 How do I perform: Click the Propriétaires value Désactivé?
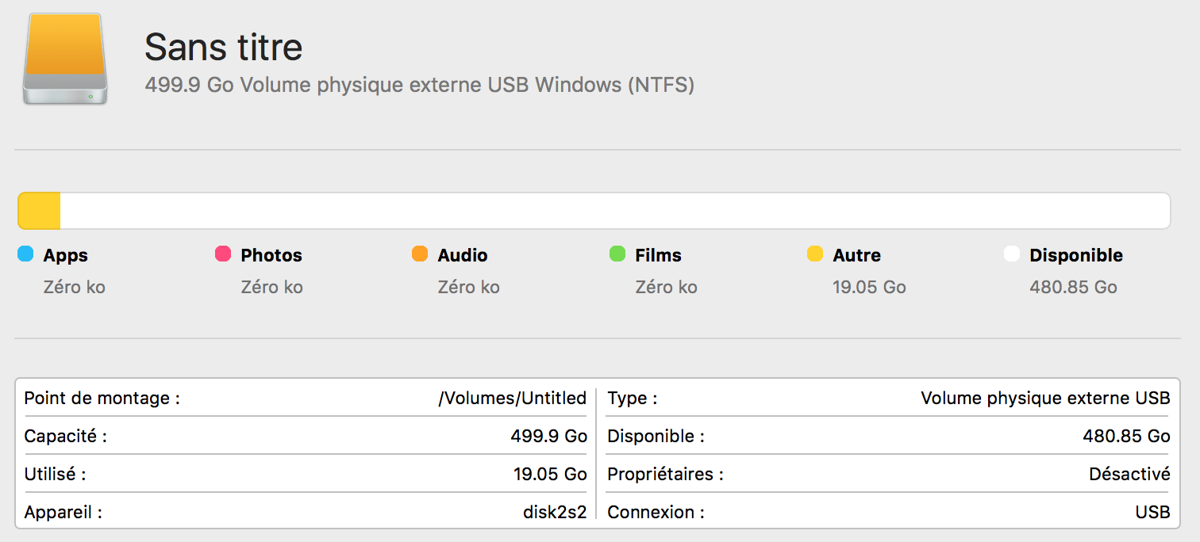pos(1129,474)
